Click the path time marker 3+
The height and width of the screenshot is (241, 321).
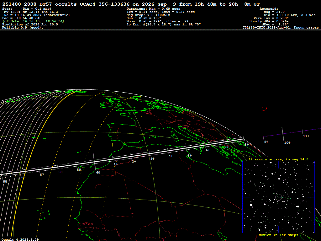[152, 158]
